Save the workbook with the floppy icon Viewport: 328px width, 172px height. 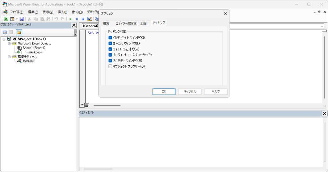pyautogui.click(x=21, y=19)
